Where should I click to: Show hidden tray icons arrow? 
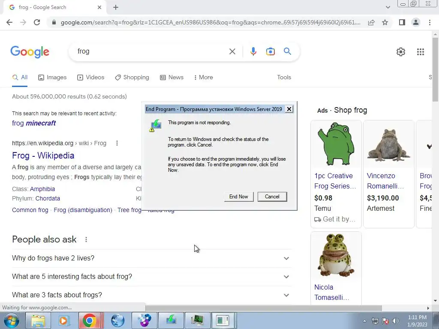[364, 321]
